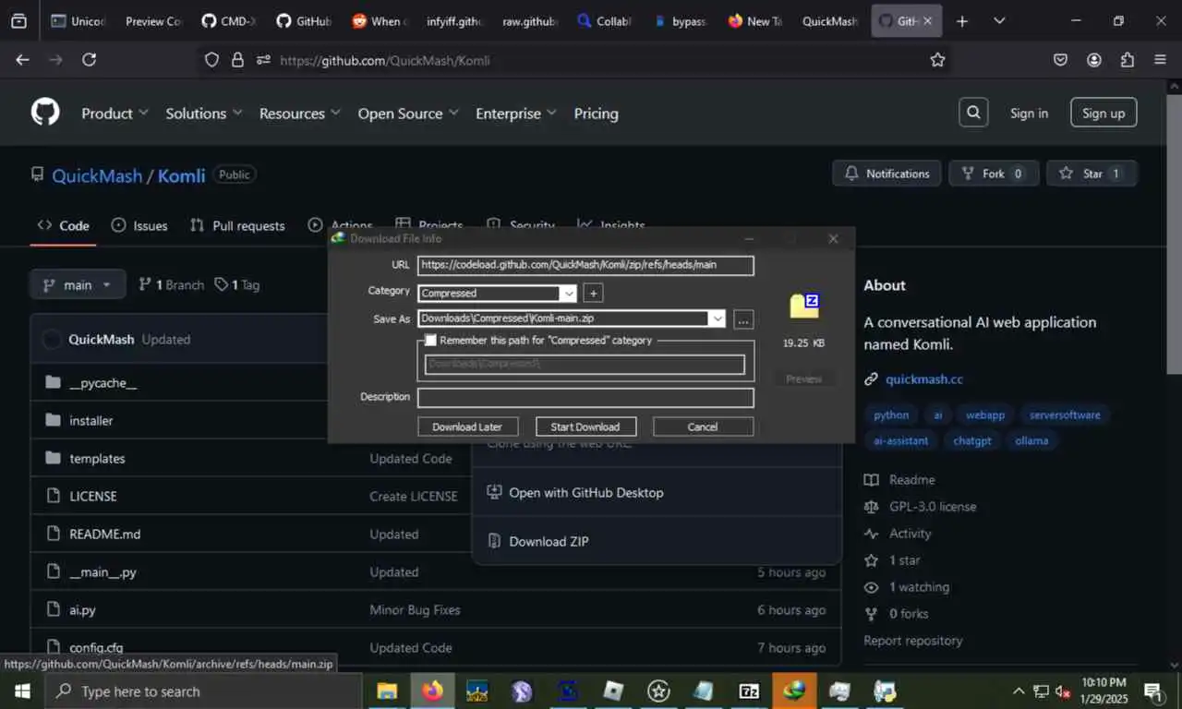Expand Resources menu dropdown
1182x709 pixels.
click(x=300, y=113)
